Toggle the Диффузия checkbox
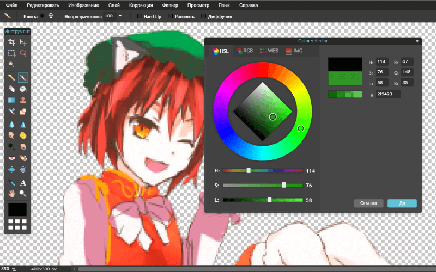The width and height of the screenshot is (436, 272). coord(203,16)
